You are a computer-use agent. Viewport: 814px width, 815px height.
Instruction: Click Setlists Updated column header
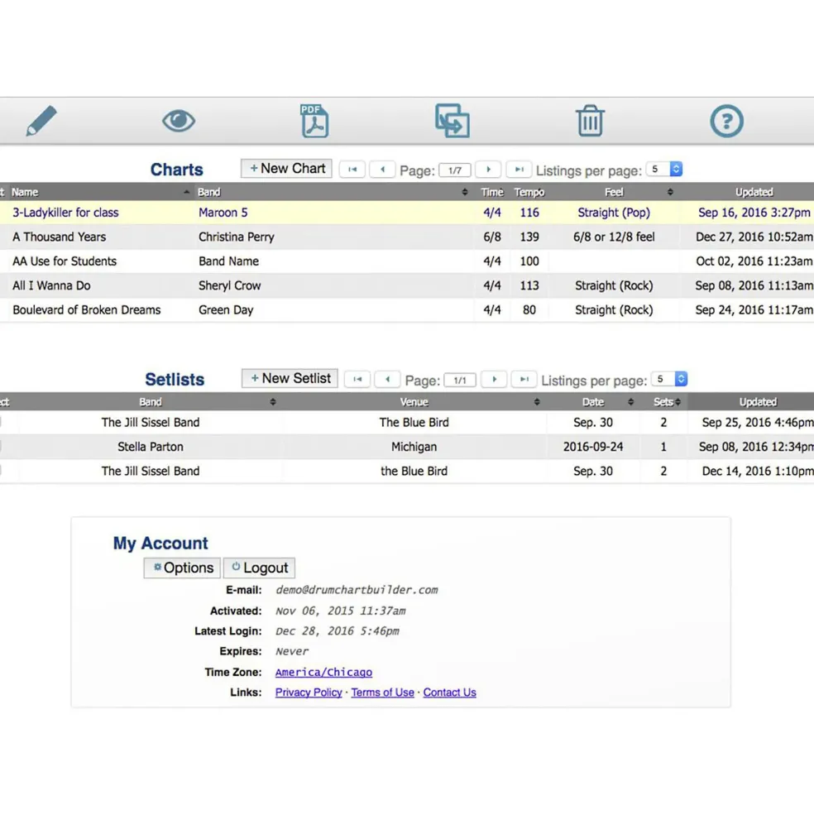point(758,402)
